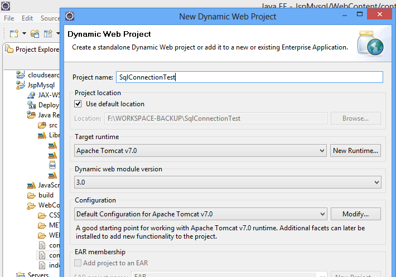Open the File menu
The height and width of the screenshot is (277, 396).
click(9, 18)
